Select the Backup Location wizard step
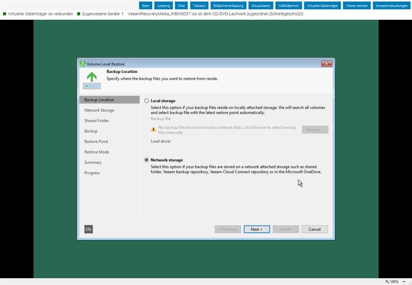 [109, 100]
